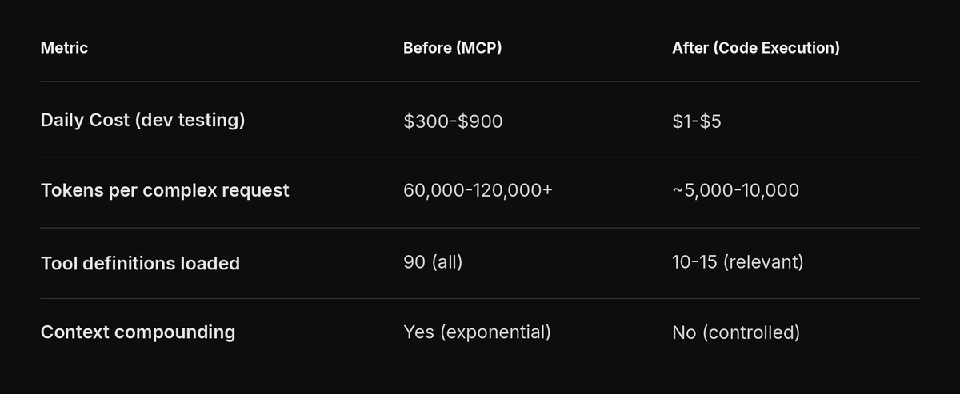Click the Metric column header
The image size is (960, 394).
pos(64,48)
